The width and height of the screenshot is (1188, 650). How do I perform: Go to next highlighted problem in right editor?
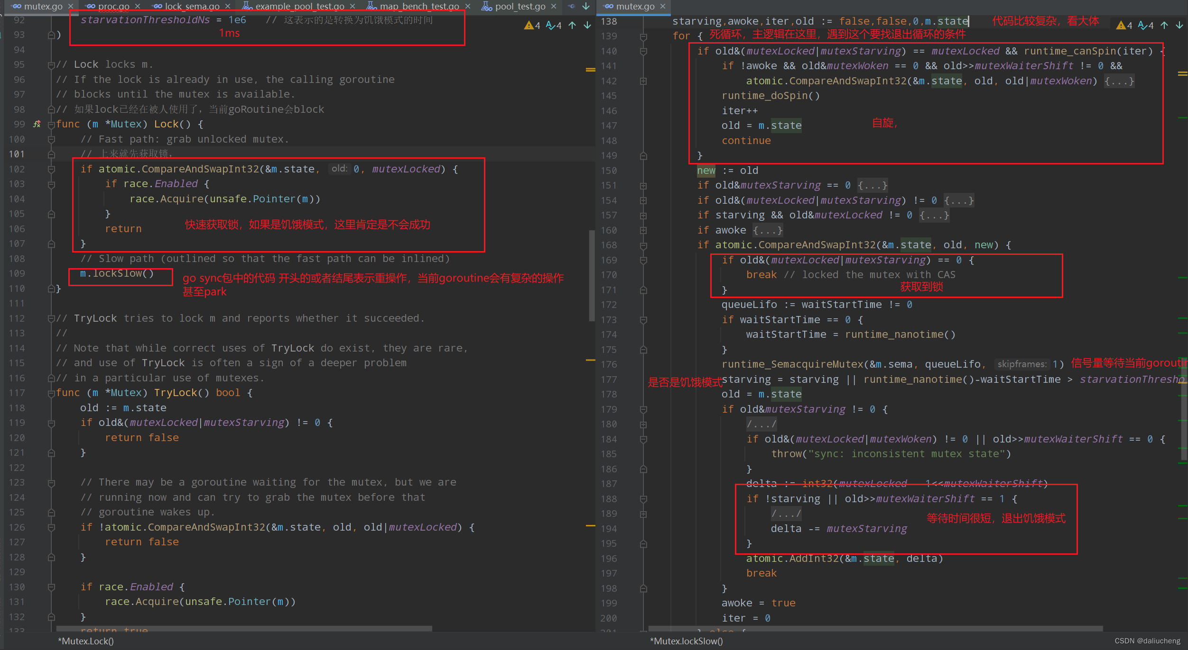point(1179,25)
